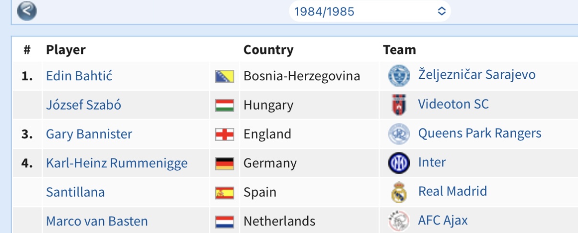Click the England flag icon
The image size is (578, 233).
click(x=224, y=135)
